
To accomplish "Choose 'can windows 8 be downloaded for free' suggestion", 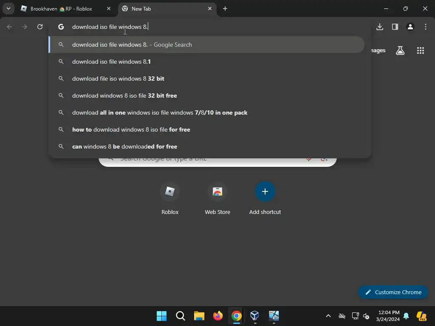I will click(x=207, y=146).
